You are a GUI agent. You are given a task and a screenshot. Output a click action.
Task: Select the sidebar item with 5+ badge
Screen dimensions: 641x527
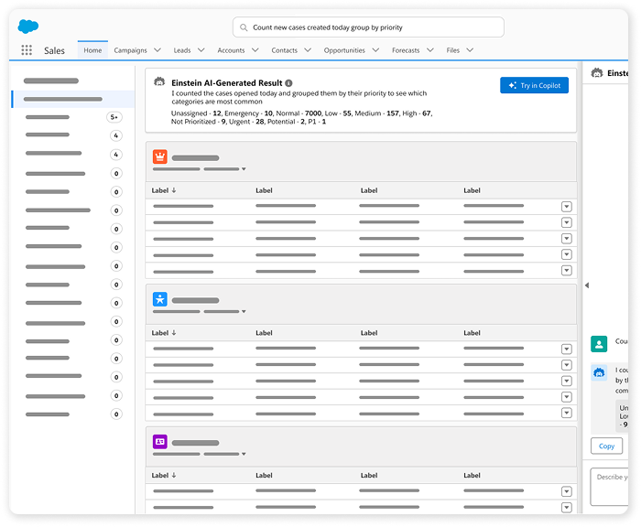point(64,117)
